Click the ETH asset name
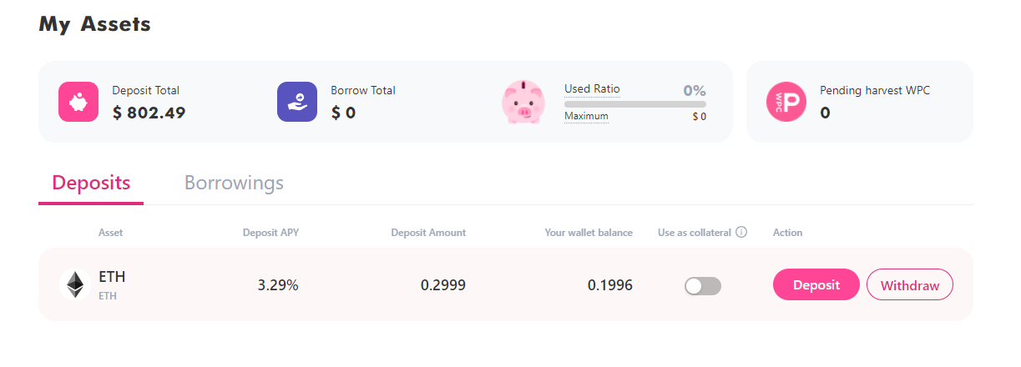This screenshot has height=367, width=1021. point(112,277)
